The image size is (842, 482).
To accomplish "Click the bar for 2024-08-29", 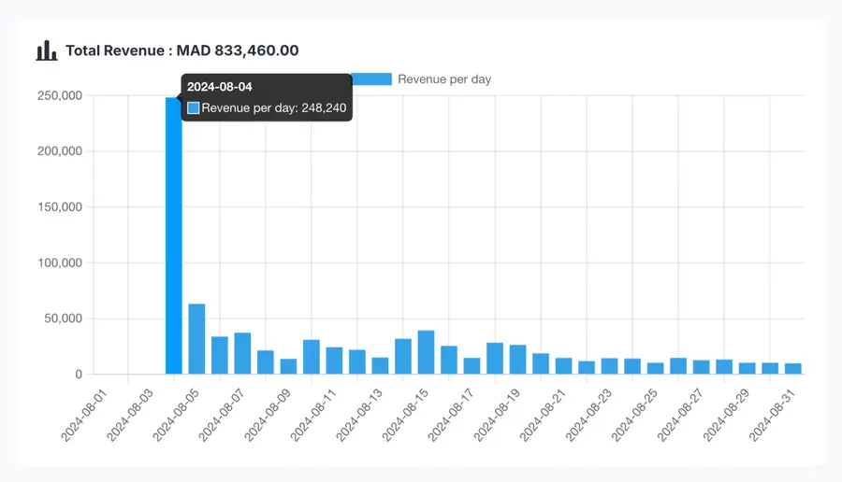I will click(x=747, y=368).
